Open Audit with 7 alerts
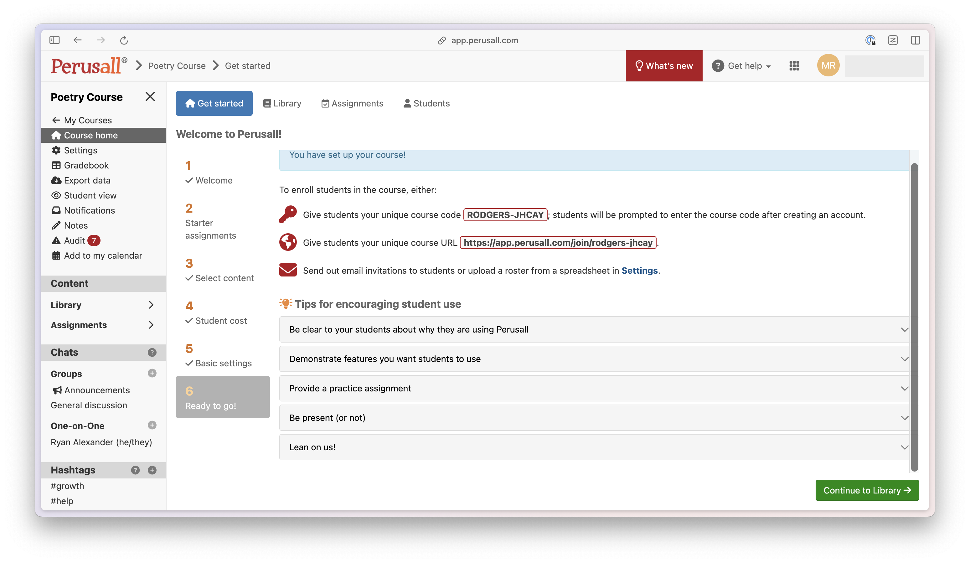 104,240
